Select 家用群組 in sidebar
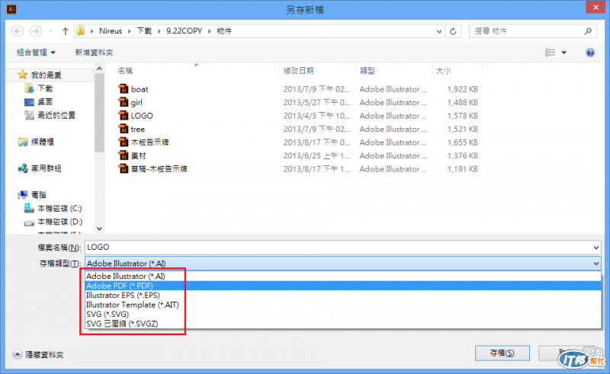 tap(47, 168)
